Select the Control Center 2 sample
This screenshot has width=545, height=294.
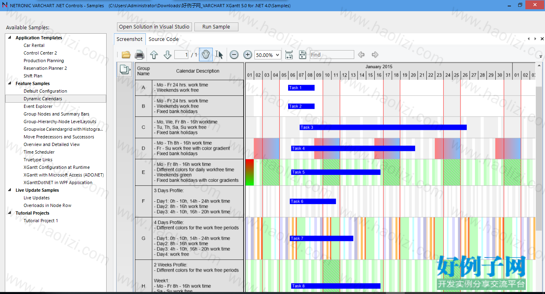40,53
